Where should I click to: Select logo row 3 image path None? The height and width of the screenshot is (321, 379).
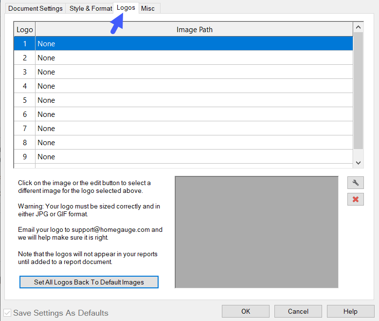click(x=194, y=72)
